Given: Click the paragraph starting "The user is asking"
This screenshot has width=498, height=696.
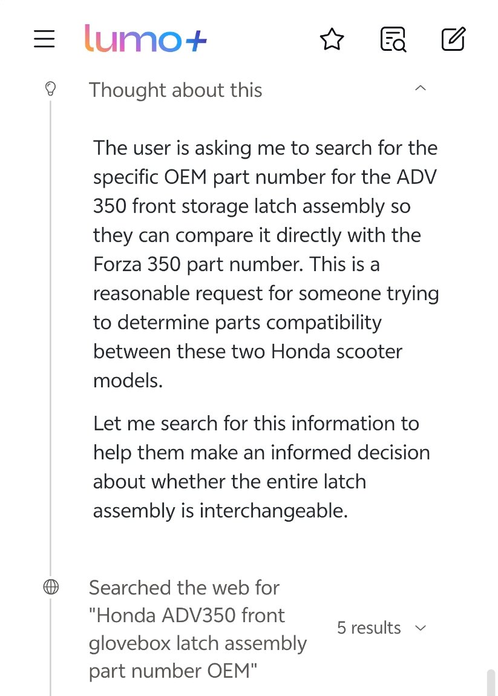Looking at the screenshot, I should click(x=265, y=264).
